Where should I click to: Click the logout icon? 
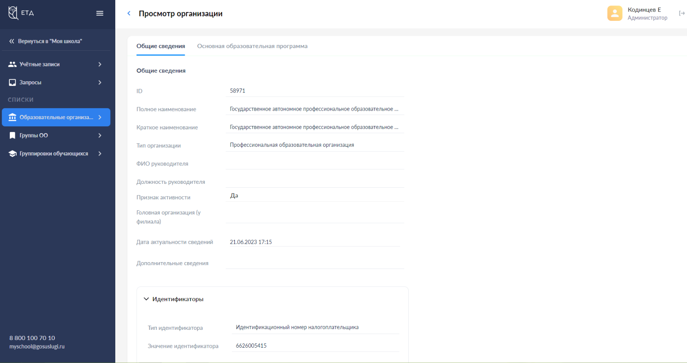click(x=681, y=13)
